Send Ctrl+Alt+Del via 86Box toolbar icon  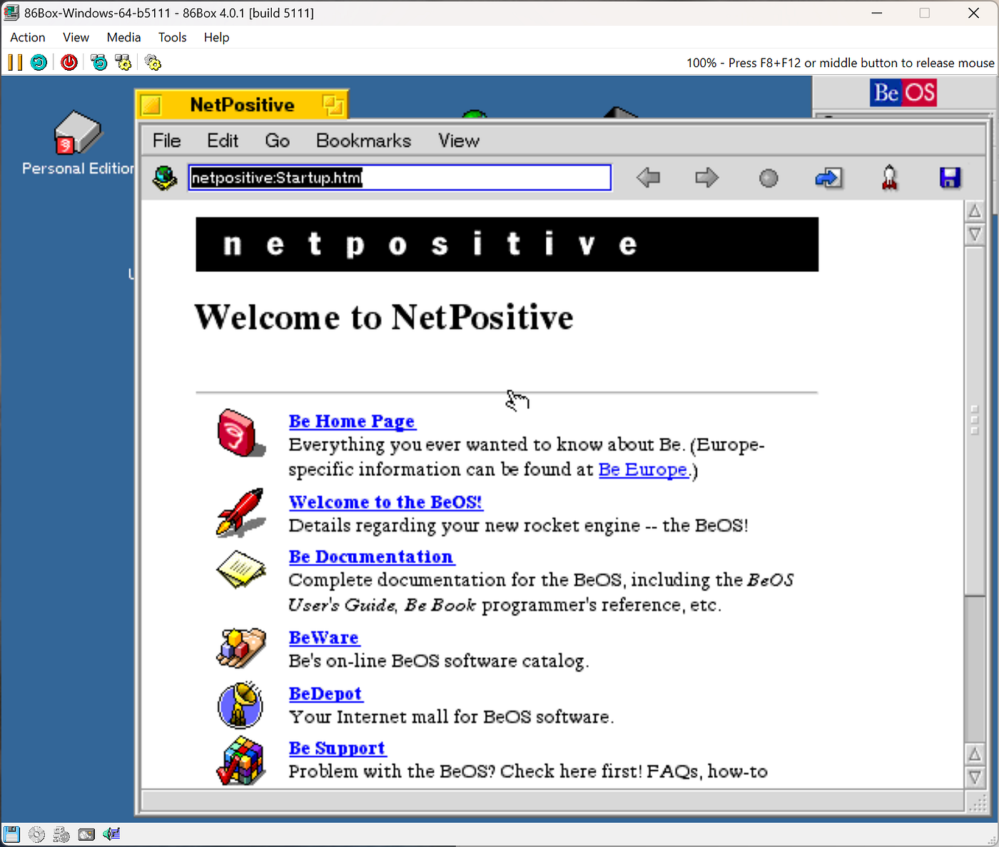[99, 63]
